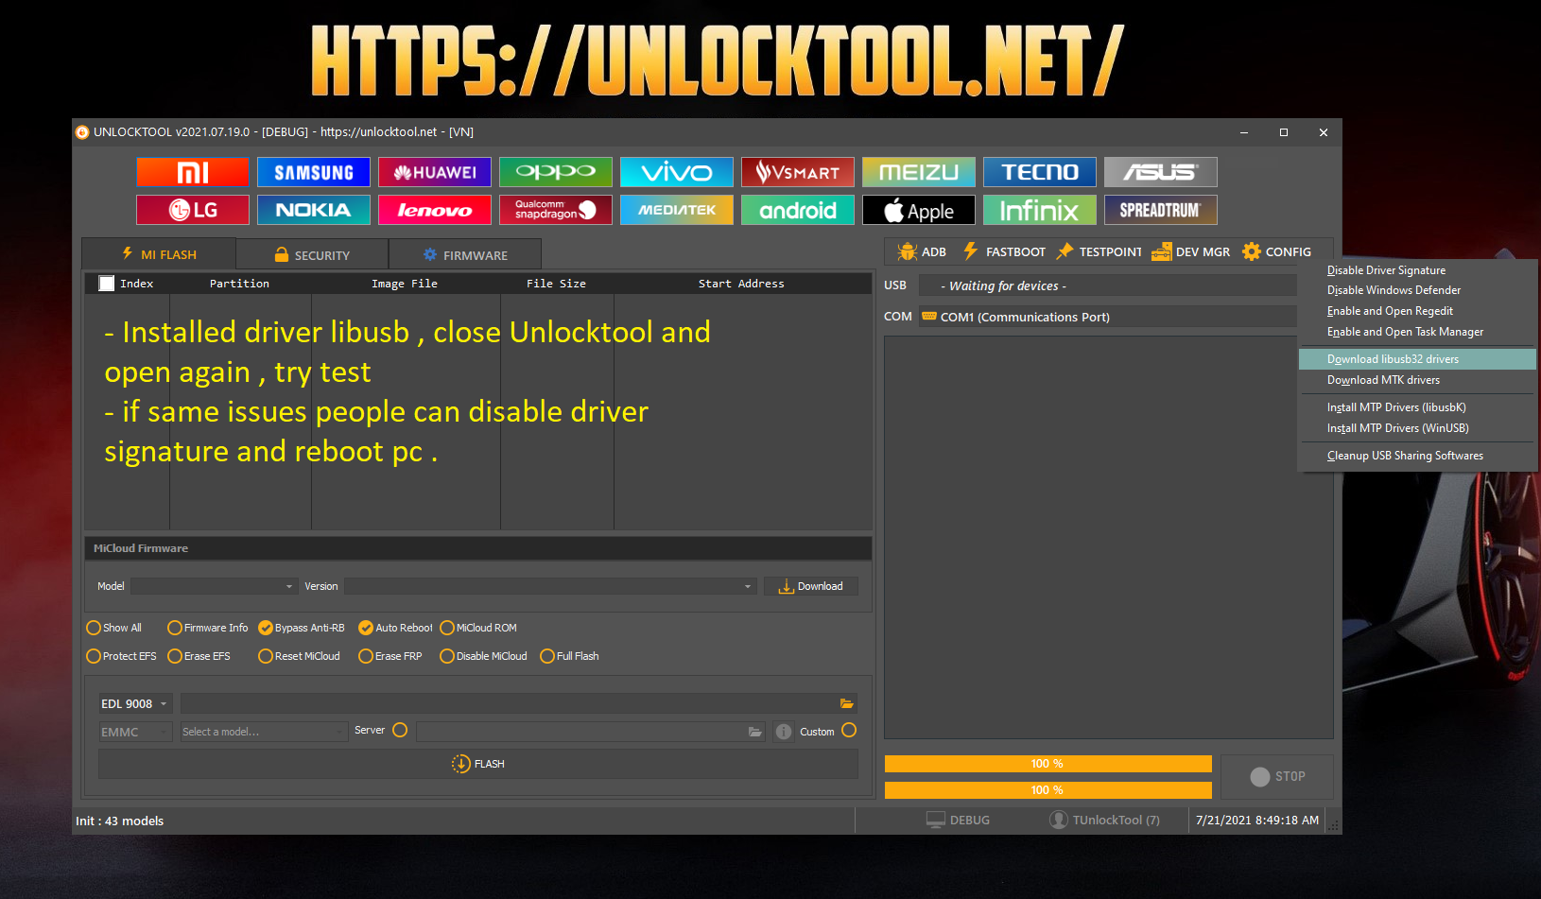Open the Select a model dropdown
The height and width of the screenshot is (899, 1541).
pyautogui.click(x=264, y=732)
